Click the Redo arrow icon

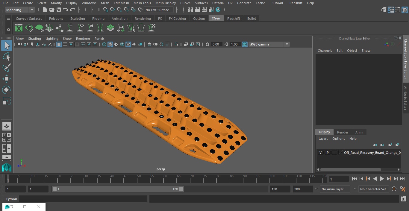pyautogui.click(x=72, y=10)
